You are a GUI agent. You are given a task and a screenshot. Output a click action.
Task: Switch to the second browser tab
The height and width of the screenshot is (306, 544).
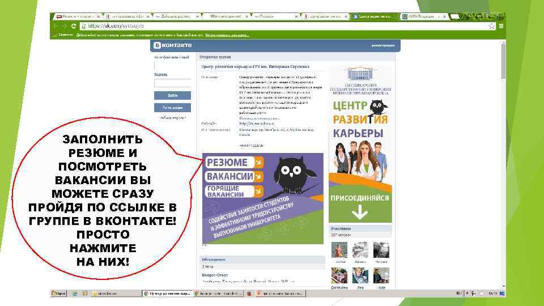pos(127,16)
